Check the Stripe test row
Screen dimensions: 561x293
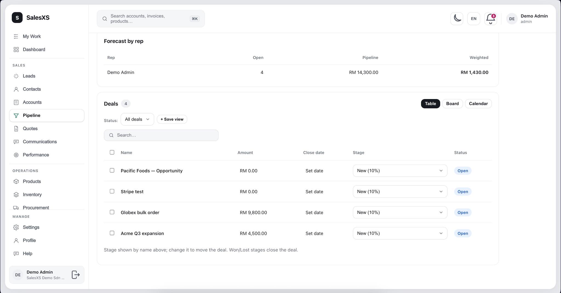tap(112, 191)
